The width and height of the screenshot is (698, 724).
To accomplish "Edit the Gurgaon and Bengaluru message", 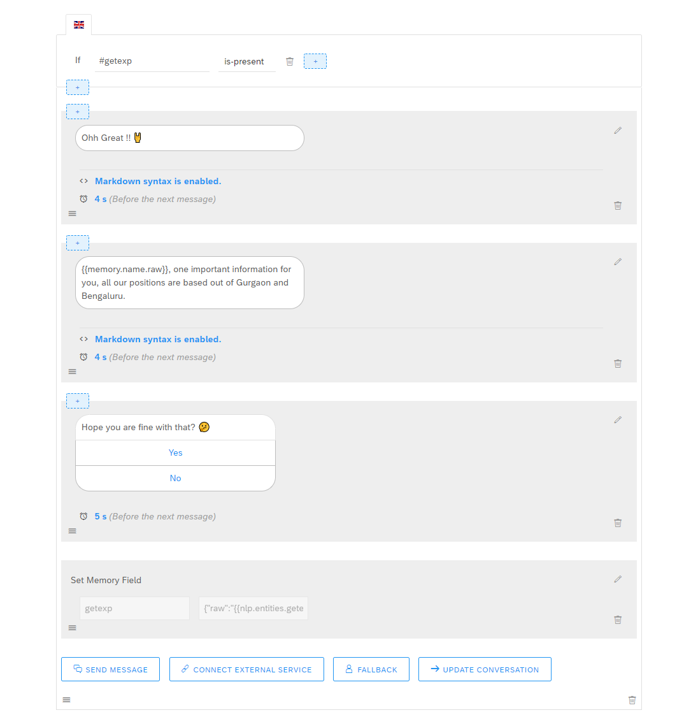I will point(618,262).
